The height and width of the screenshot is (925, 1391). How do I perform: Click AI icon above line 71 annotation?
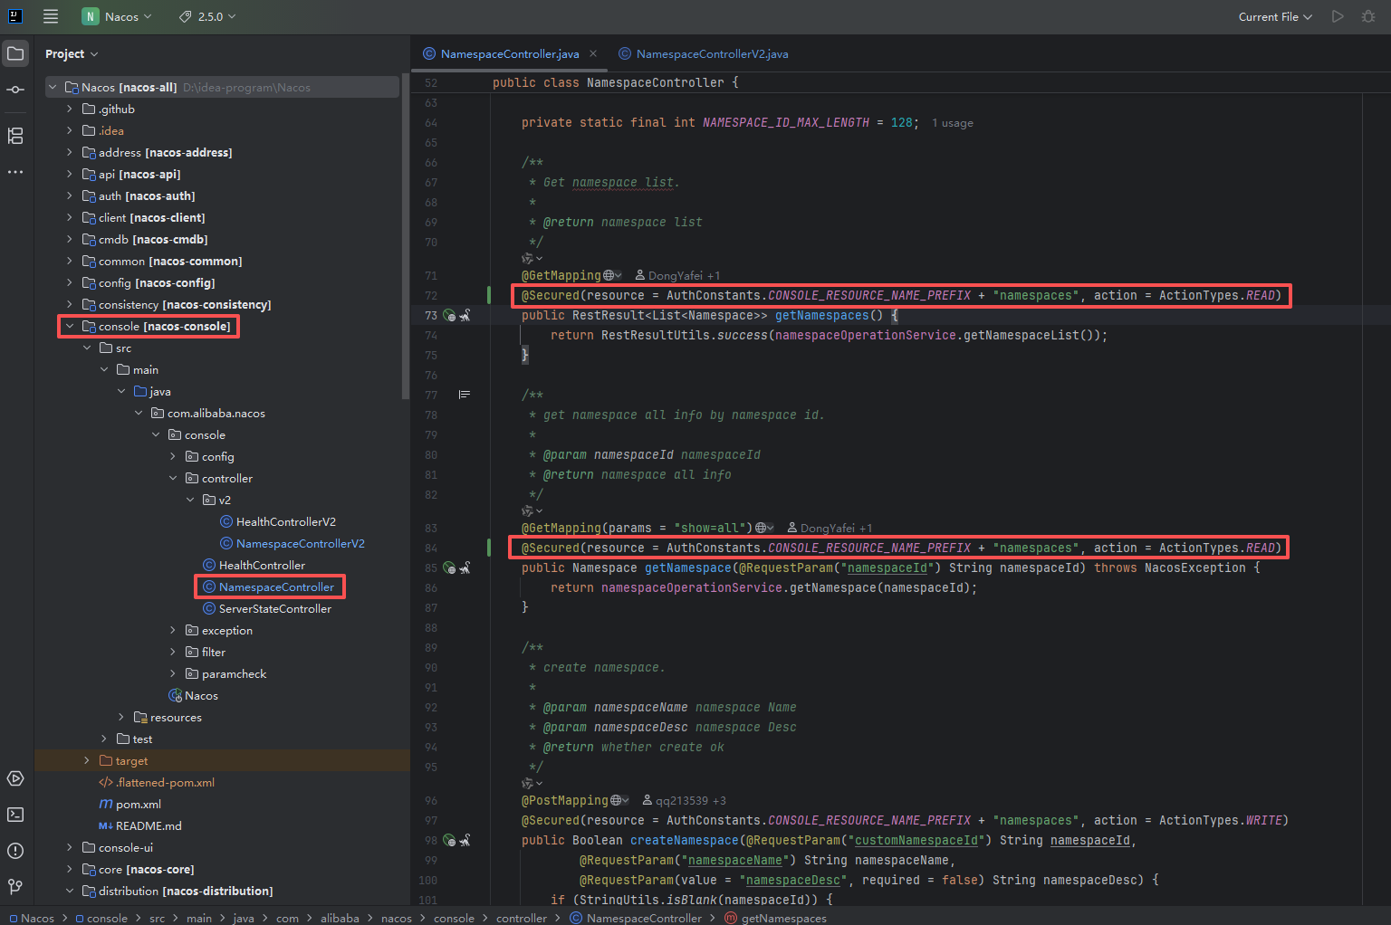[x=532, y=259]
